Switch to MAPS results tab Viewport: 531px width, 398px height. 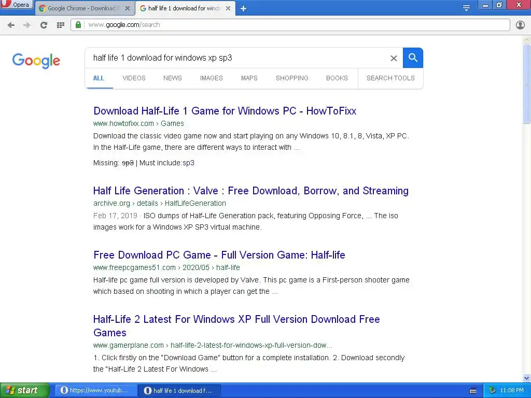[x=249, y=78]
